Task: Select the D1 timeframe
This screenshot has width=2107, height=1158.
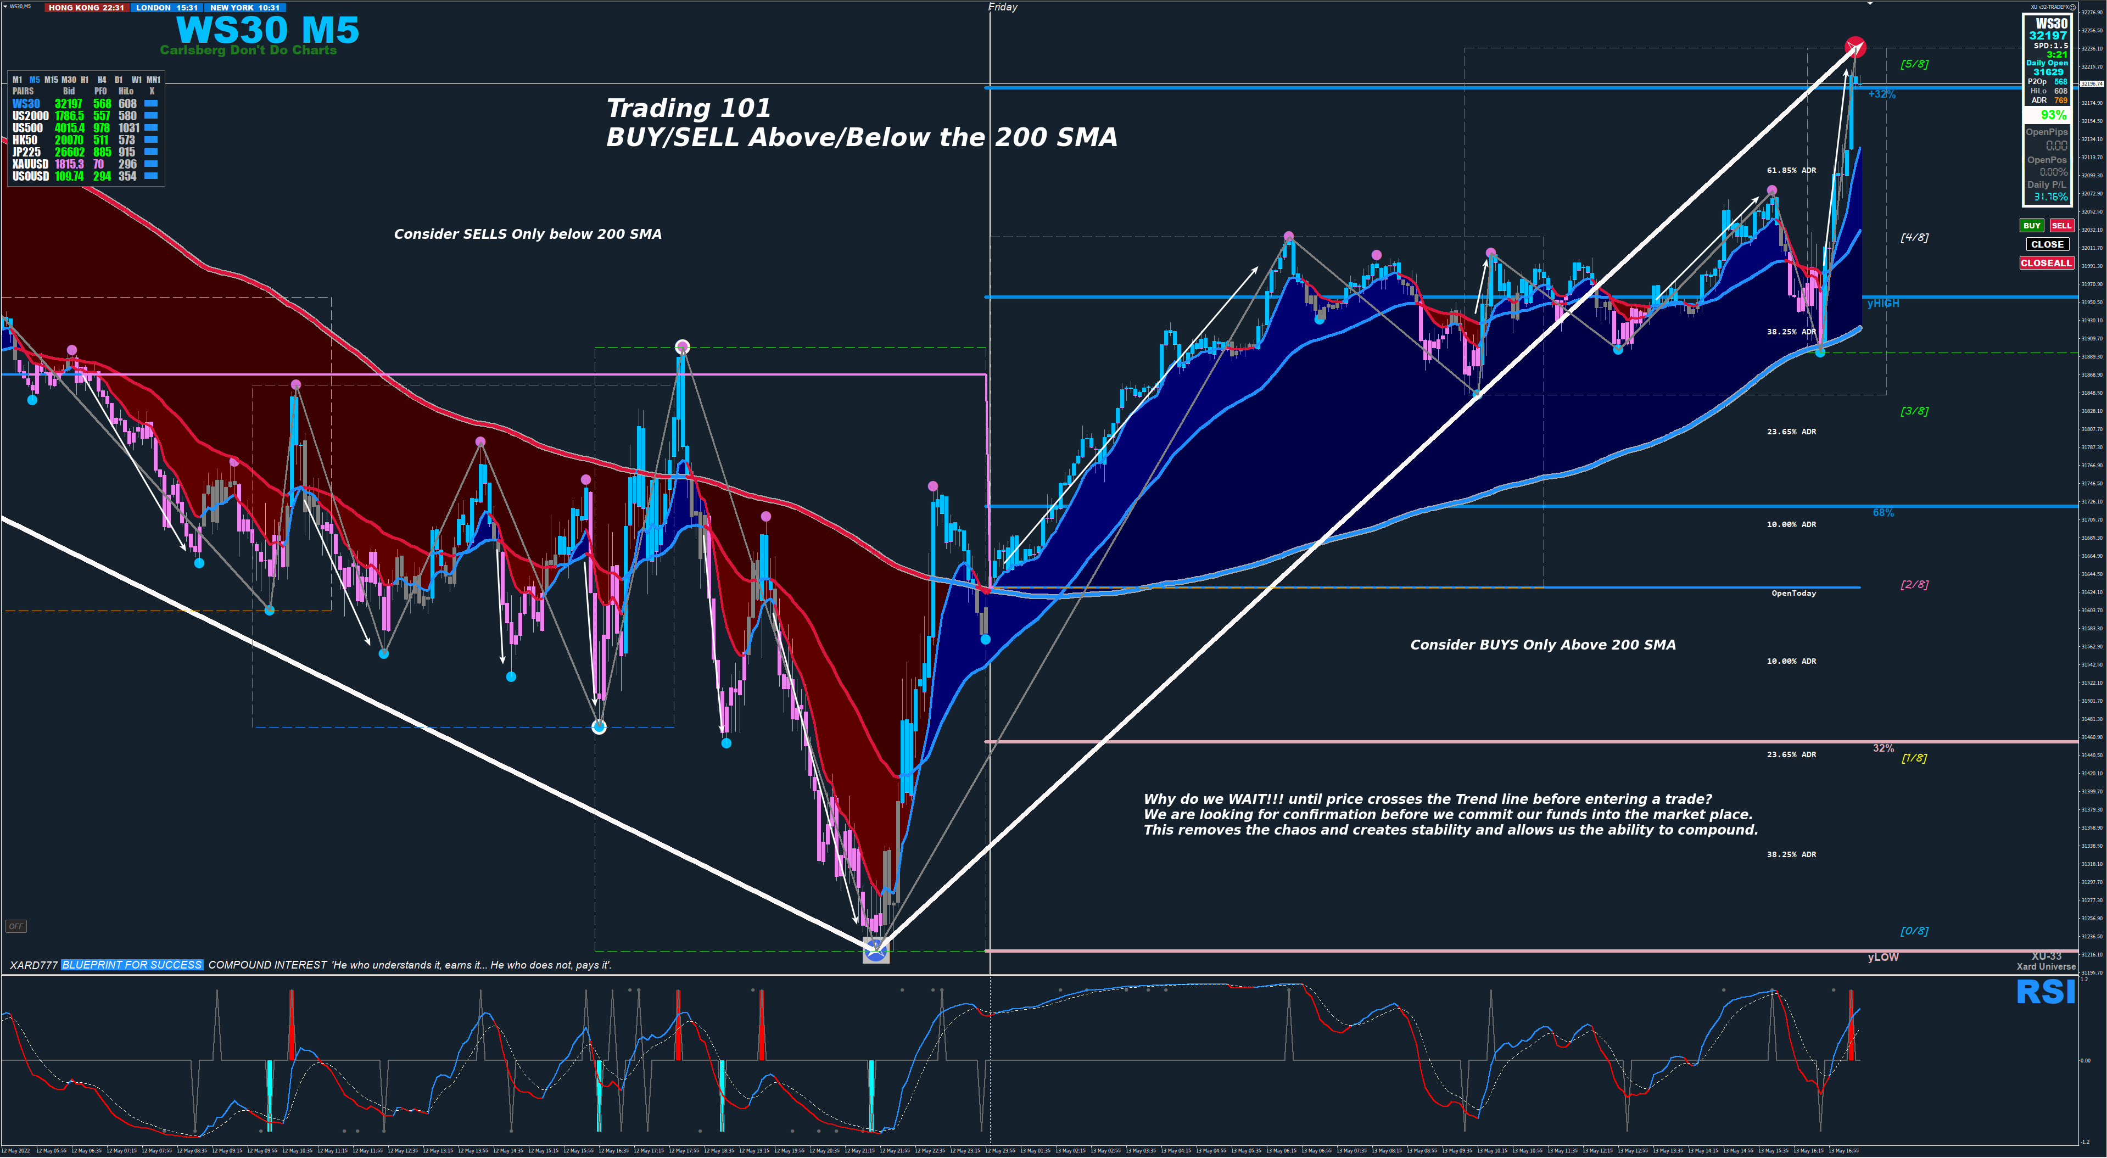Action: tap(119, 80)
